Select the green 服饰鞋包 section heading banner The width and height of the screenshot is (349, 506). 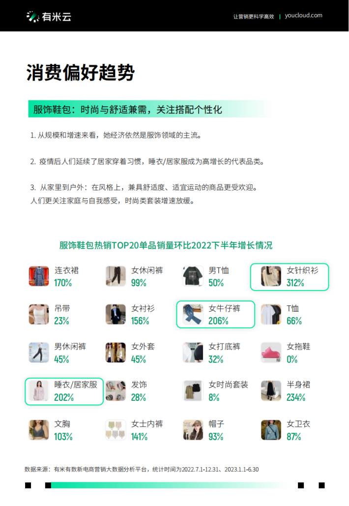[x=150, y=109]
